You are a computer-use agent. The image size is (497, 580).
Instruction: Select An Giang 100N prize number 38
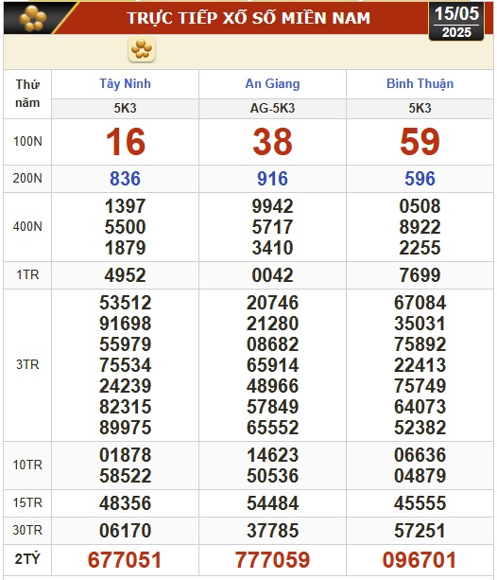point(272,142)
